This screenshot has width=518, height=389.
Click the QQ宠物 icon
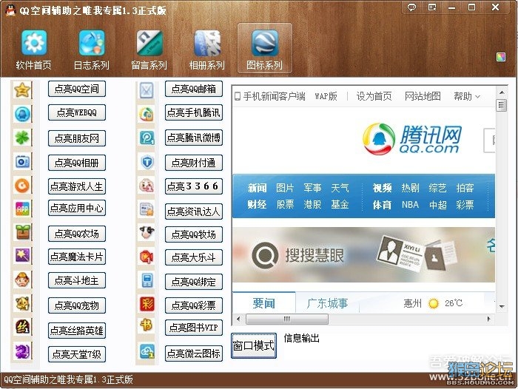click(x=22, y=304)
